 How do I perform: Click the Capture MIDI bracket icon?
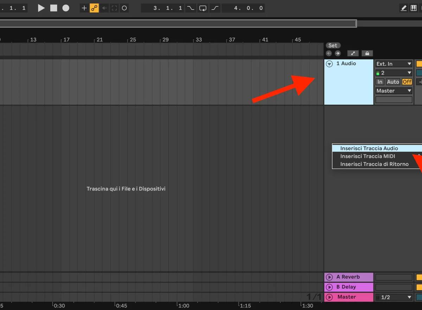pos(114,8)
